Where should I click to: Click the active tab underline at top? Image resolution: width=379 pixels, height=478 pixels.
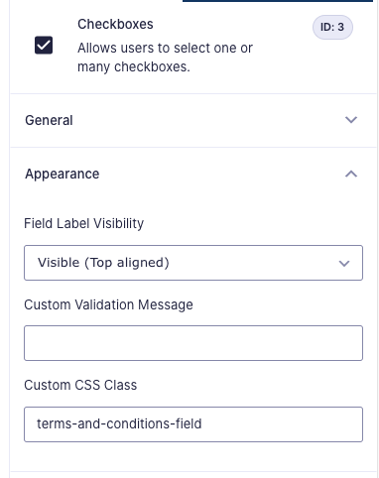(278, 1)
